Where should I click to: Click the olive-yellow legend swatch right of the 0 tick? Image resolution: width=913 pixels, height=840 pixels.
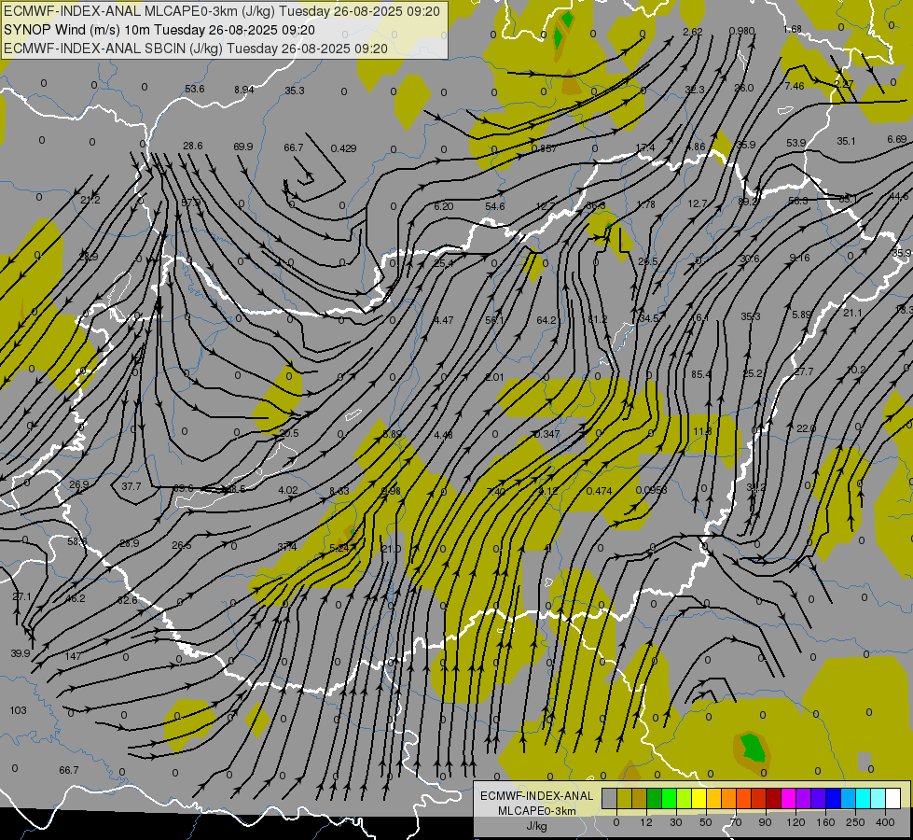pos(624,799)
